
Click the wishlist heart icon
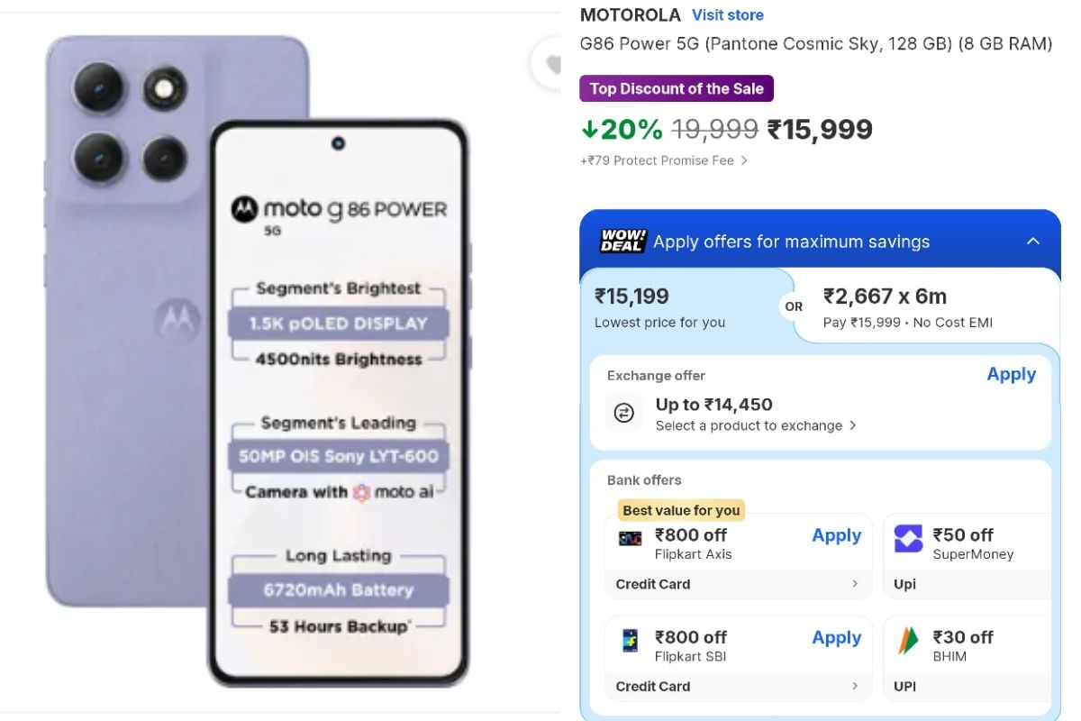point(550,63)
